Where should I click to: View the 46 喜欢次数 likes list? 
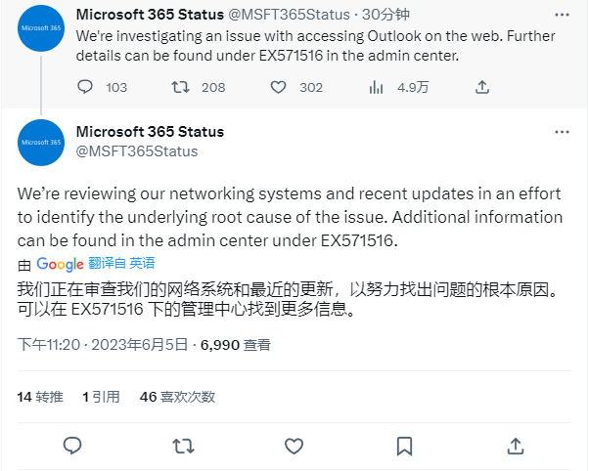coord(177,397)
